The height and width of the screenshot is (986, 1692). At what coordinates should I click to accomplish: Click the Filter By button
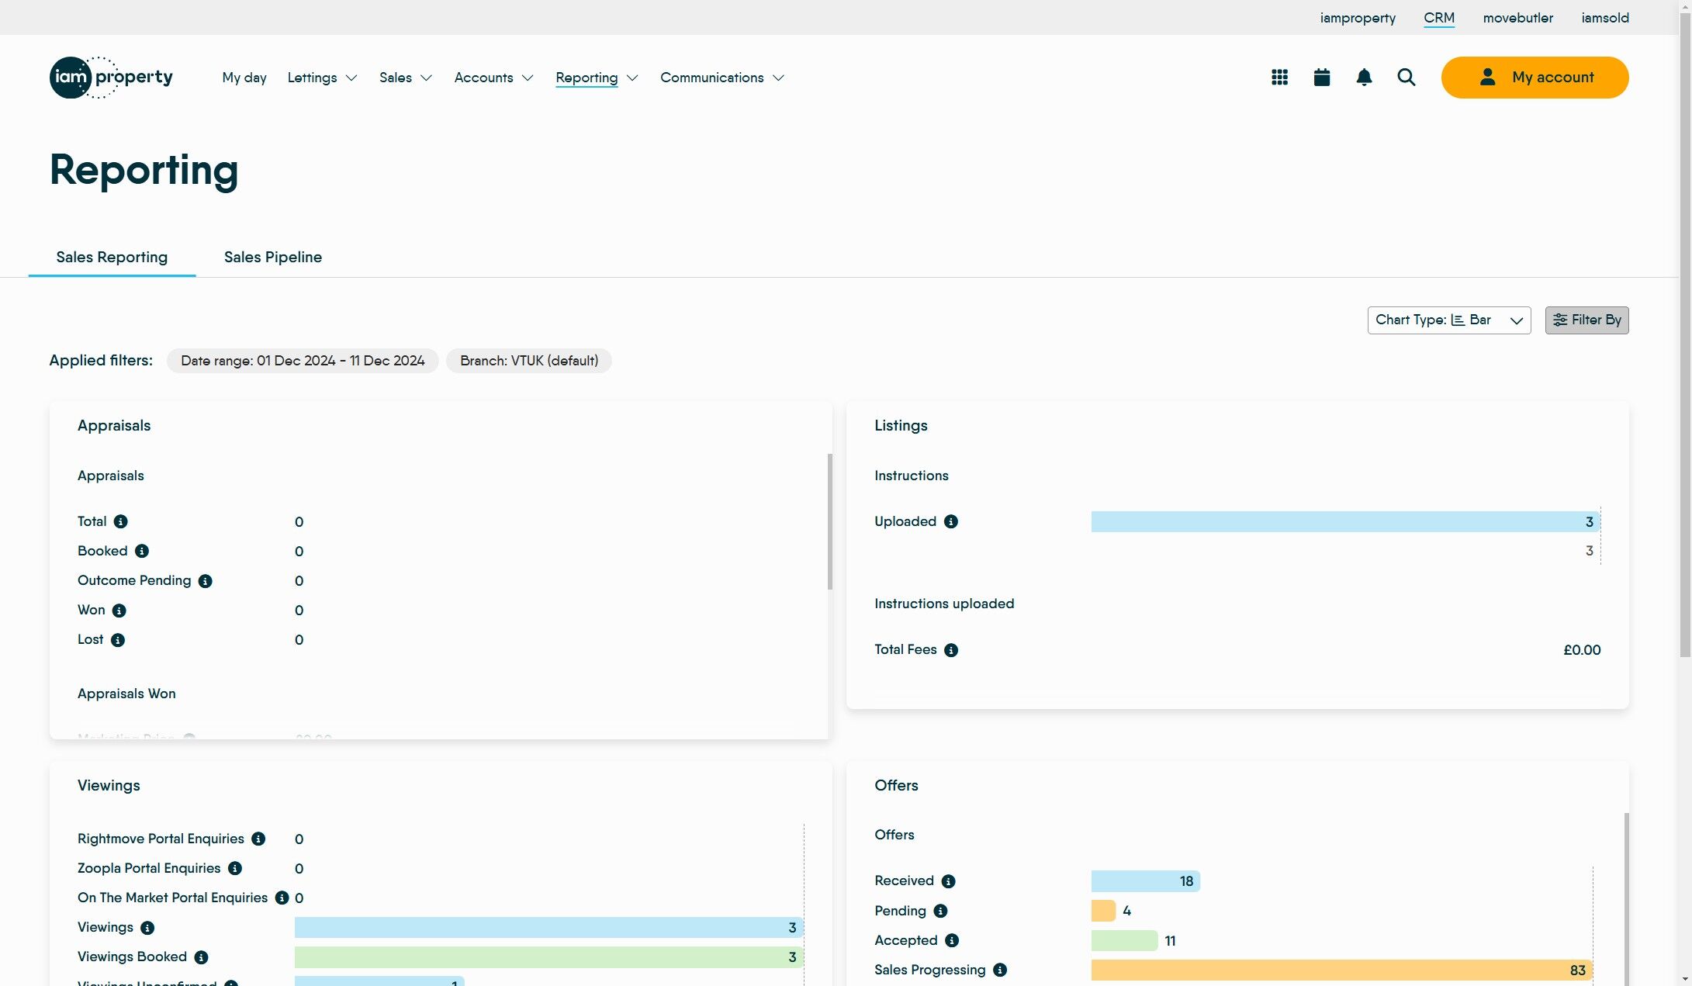pos(1586,320)
